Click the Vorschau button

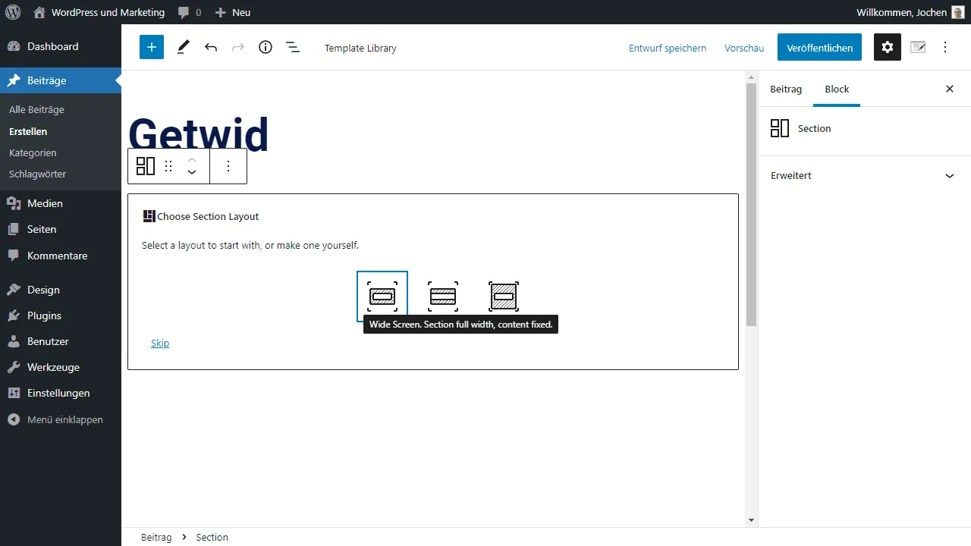[744, 48]
